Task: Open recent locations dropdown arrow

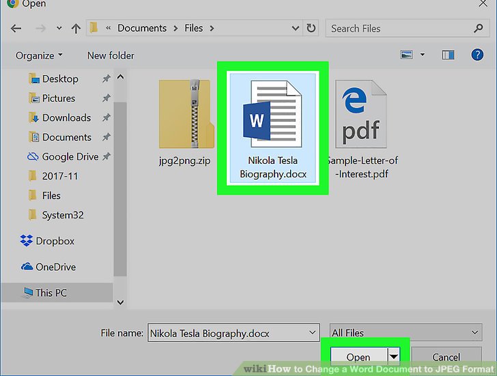Action: 59,29
